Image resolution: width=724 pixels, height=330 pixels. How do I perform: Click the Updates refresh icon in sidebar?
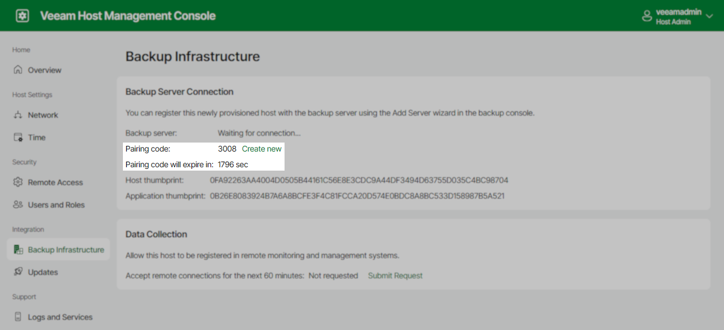click(x=17, y=272)
